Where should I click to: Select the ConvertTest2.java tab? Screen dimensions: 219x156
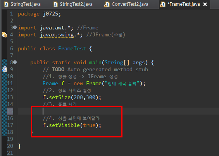point(126,4)
